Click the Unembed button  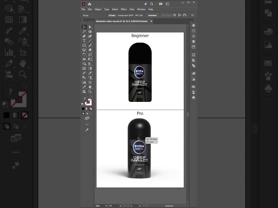152,16
